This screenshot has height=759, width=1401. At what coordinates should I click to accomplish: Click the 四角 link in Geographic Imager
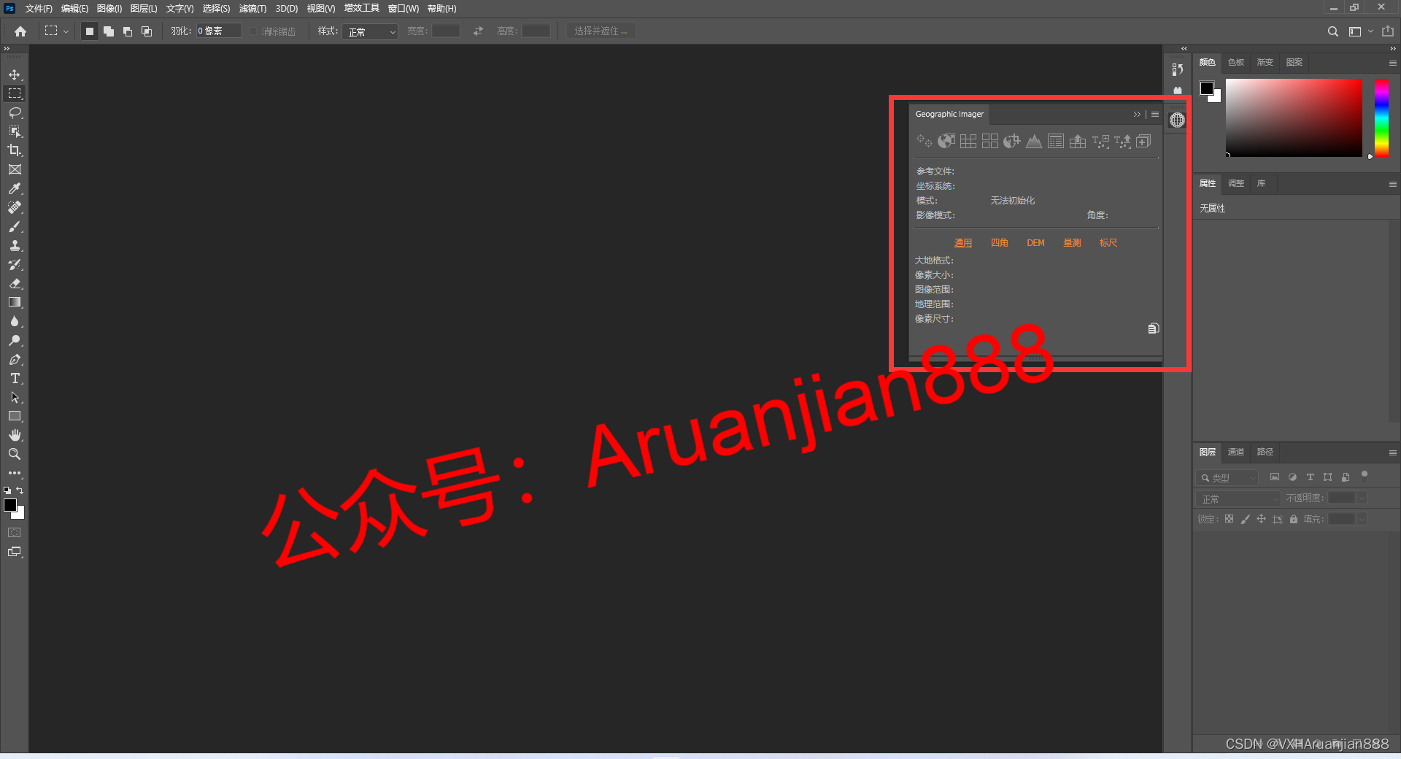coord(999,243)
